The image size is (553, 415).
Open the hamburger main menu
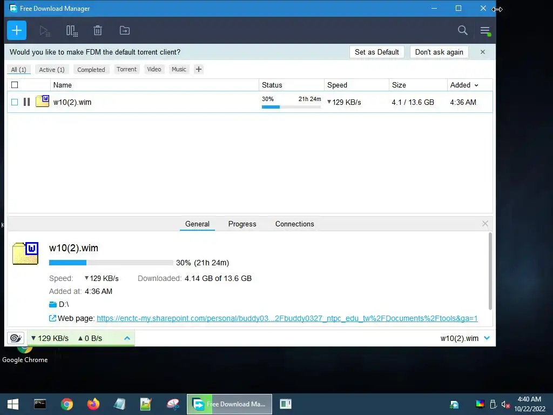coord(485,31)
